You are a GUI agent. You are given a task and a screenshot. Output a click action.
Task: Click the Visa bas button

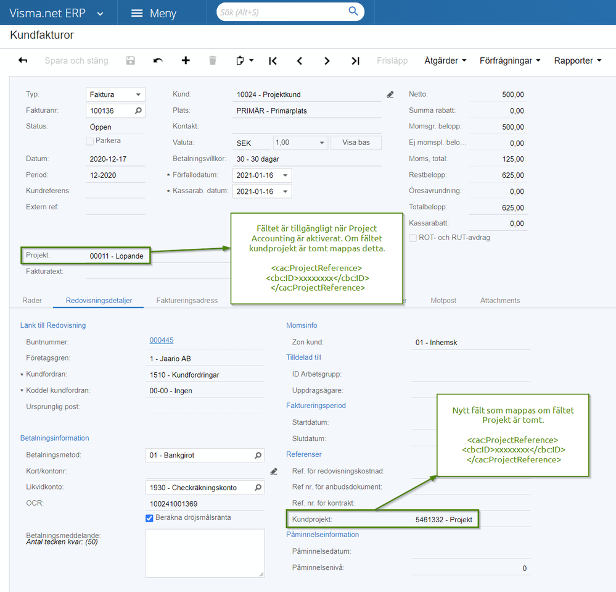coord(356,143)
